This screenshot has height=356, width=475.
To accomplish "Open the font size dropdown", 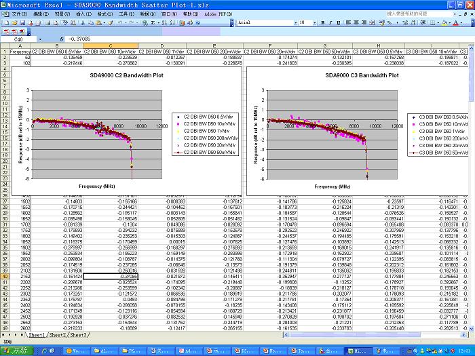I will tap(314, 22).
